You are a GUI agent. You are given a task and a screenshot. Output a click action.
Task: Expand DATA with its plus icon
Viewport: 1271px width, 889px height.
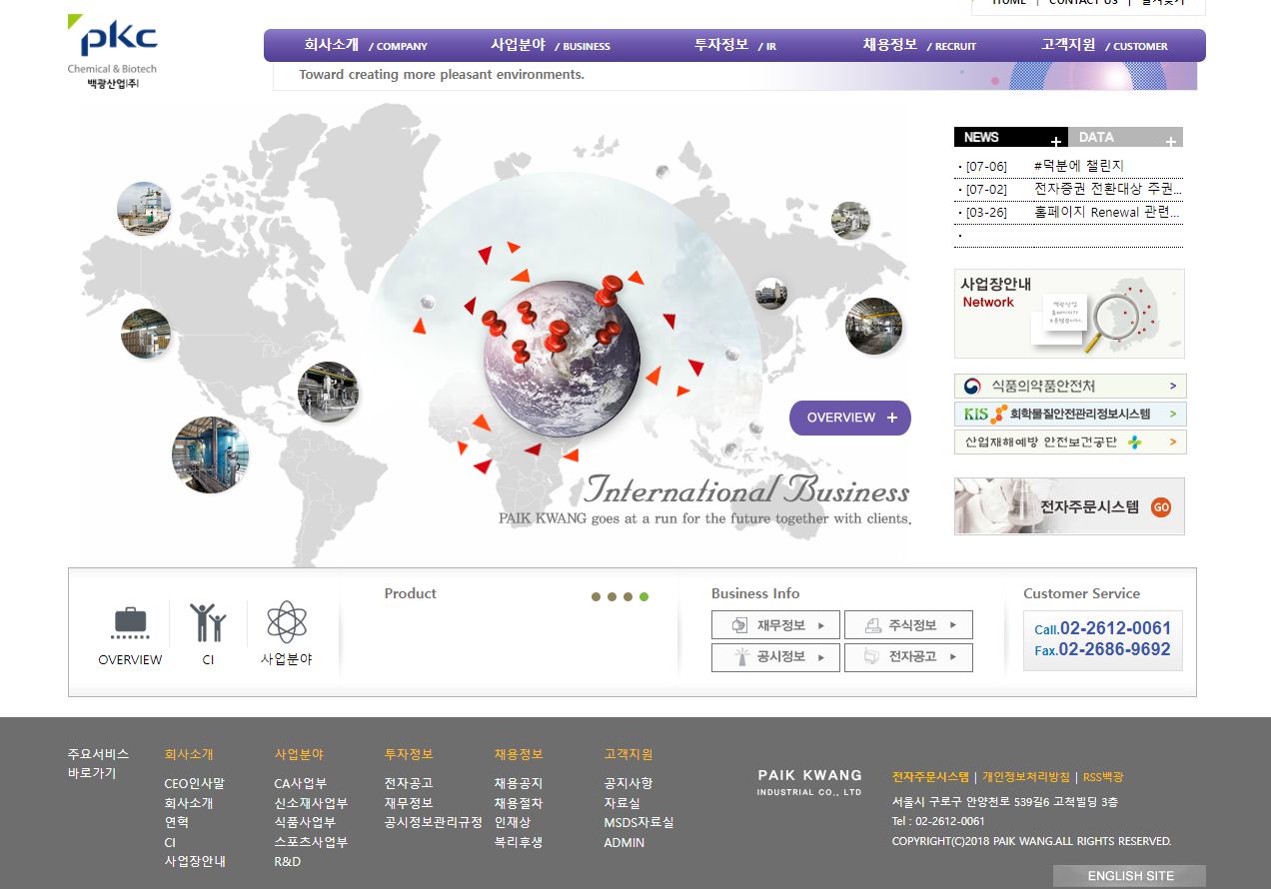[1171, 142]
